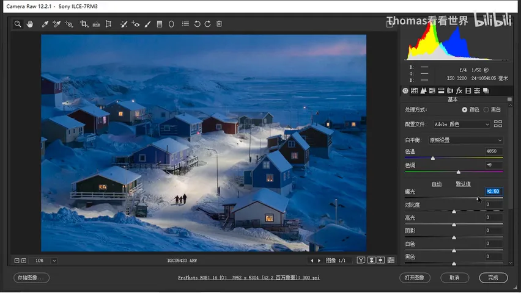Screen dimensions: 521x293
Task: Open the Basic panel tab
Action: (405, 90)
